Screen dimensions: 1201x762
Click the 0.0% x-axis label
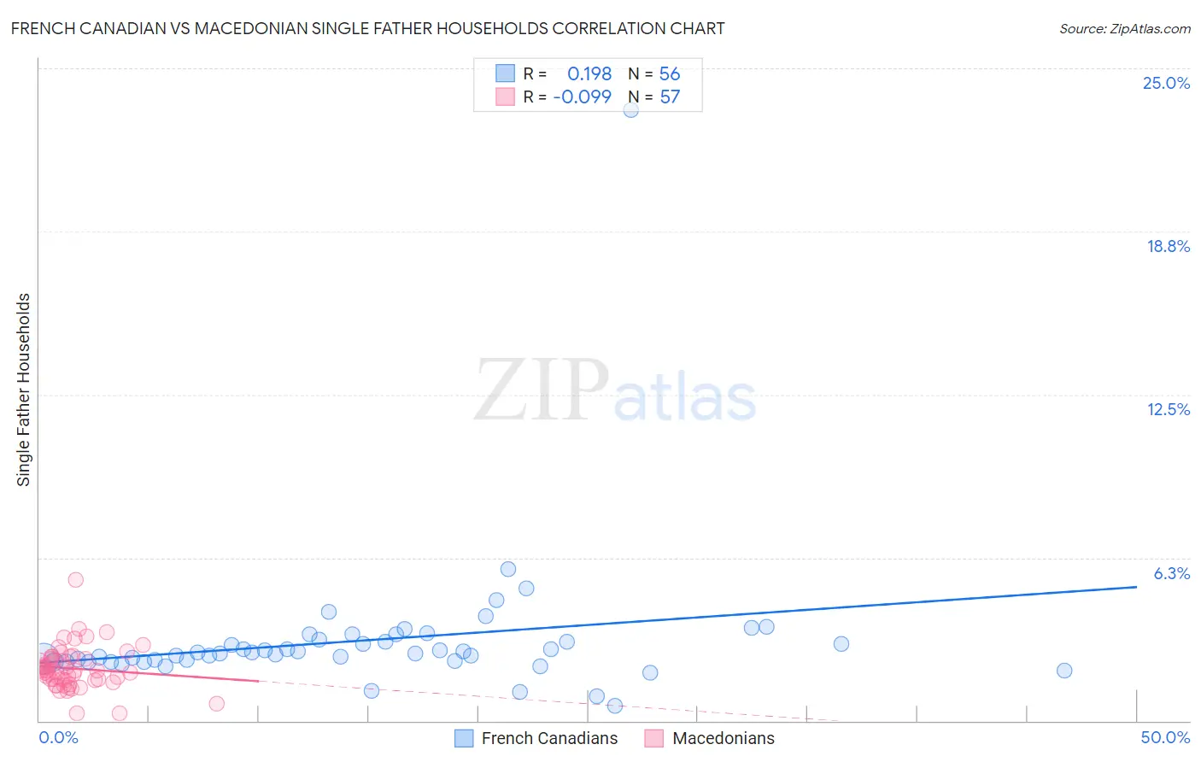pos(58,737)
